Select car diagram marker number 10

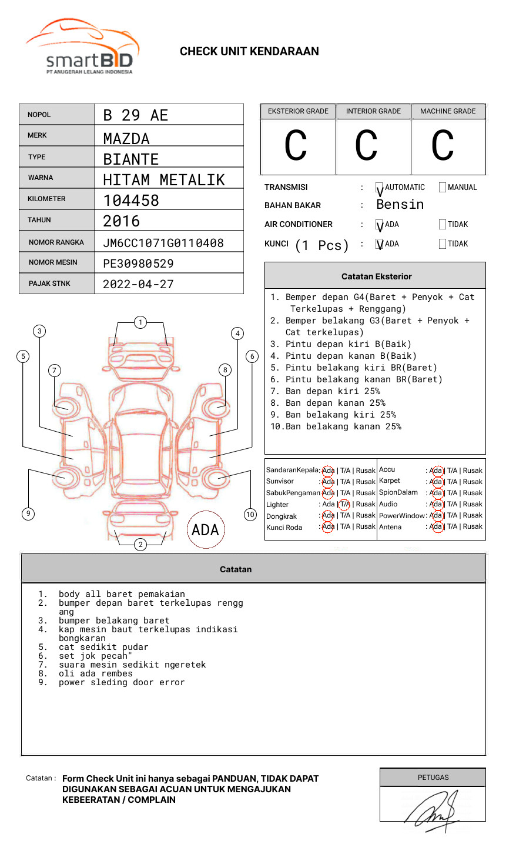click(250, 515)
